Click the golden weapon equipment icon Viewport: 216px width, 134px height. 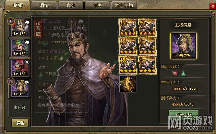128,84
